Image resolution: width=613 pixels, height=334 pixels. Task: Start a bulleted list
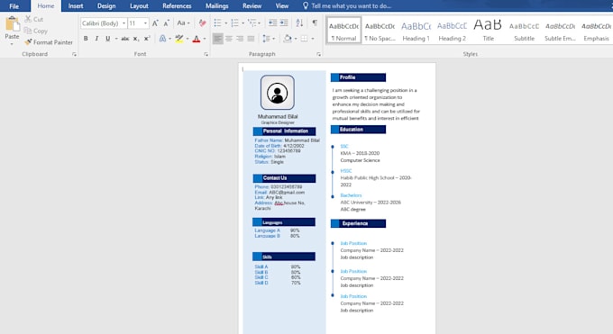218,23
